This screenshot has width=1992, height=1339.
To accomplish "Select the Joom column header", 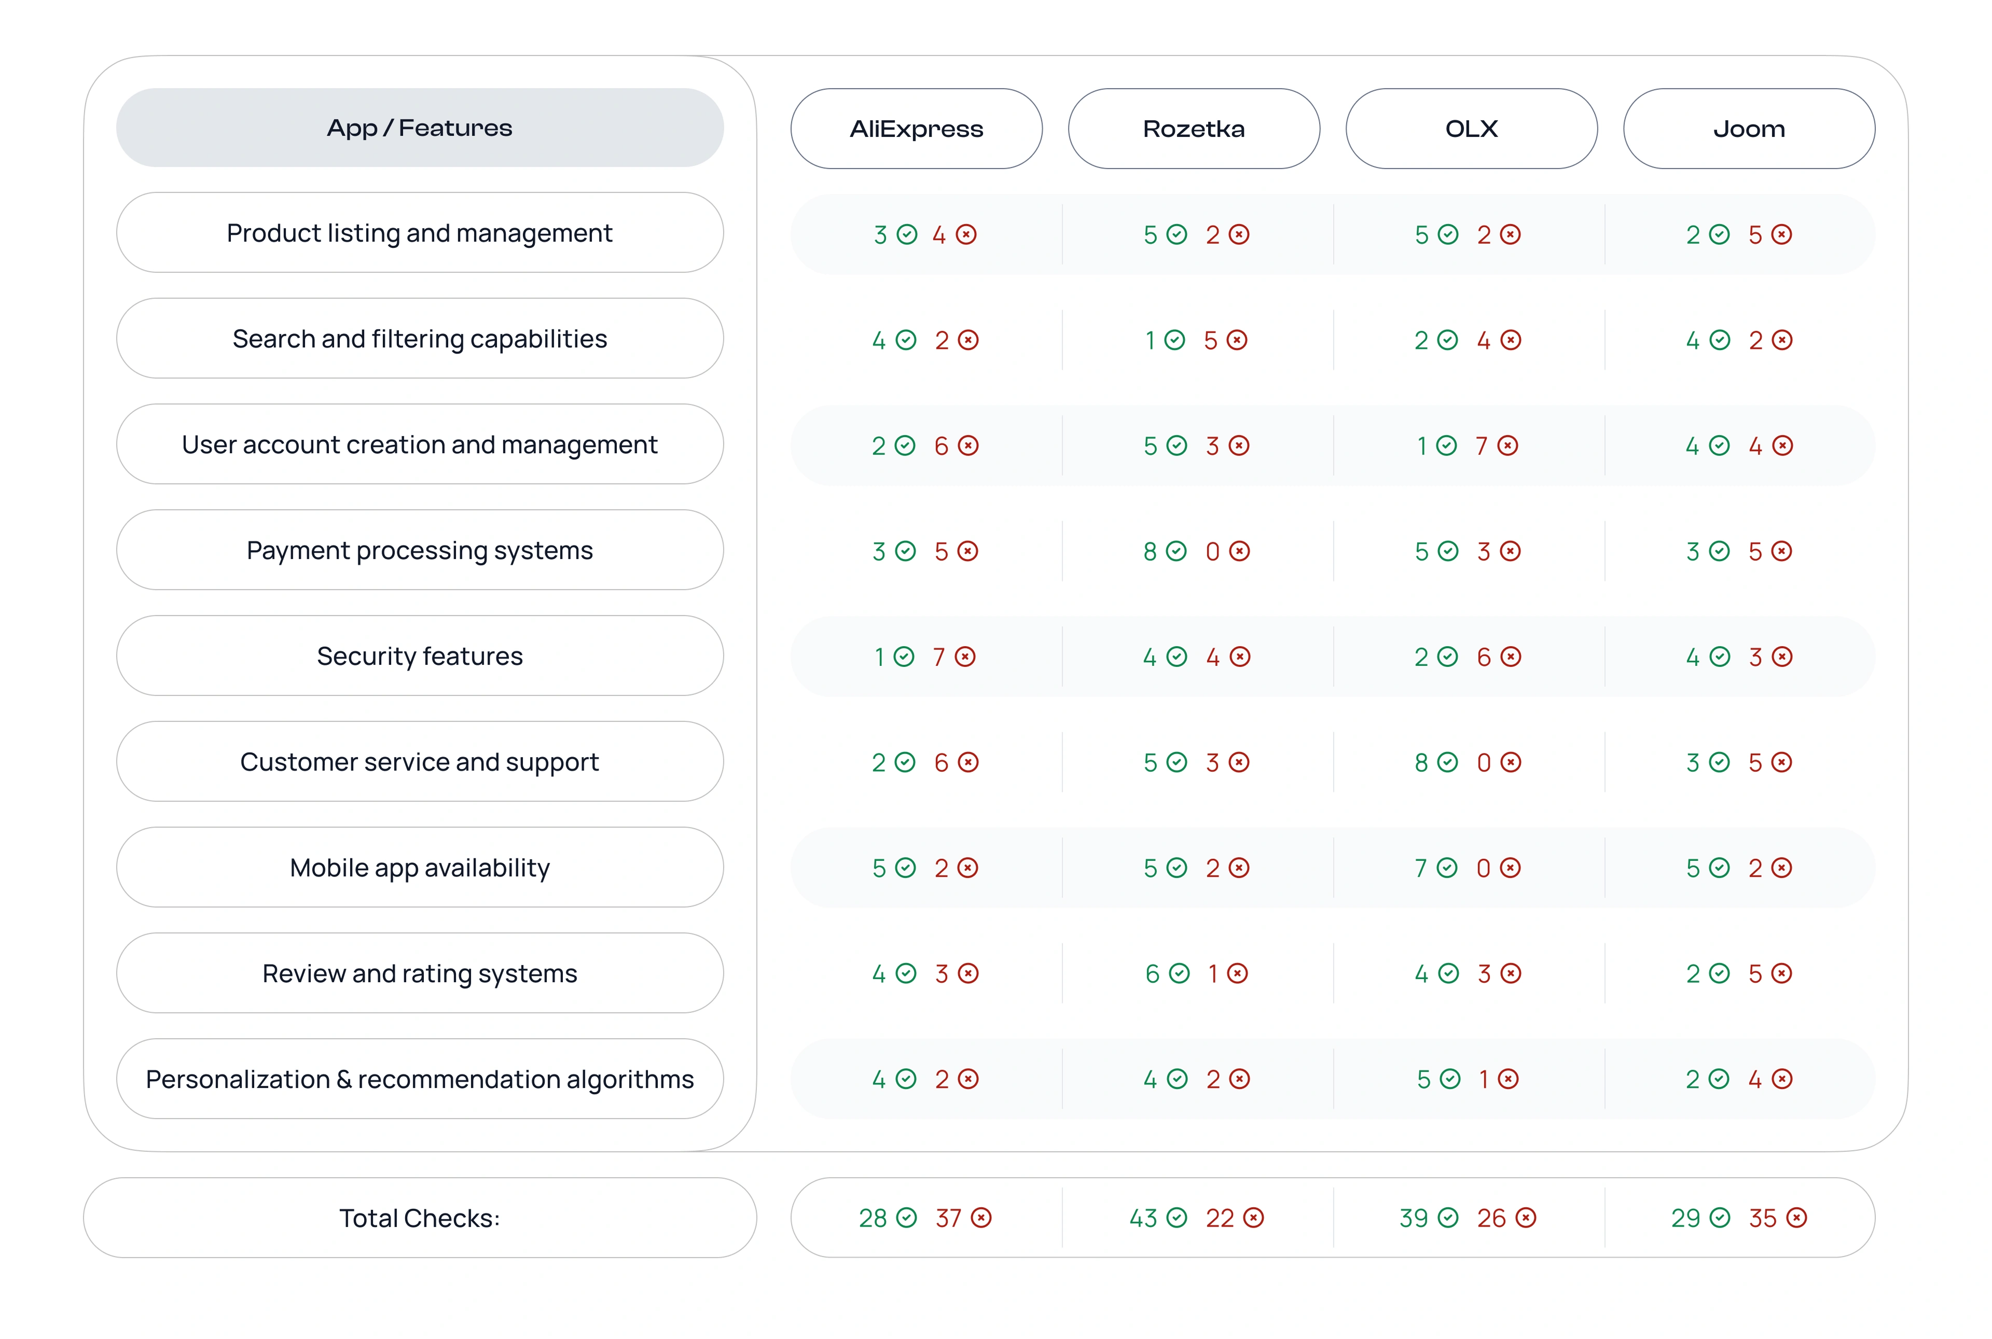I will (1749, 128).
